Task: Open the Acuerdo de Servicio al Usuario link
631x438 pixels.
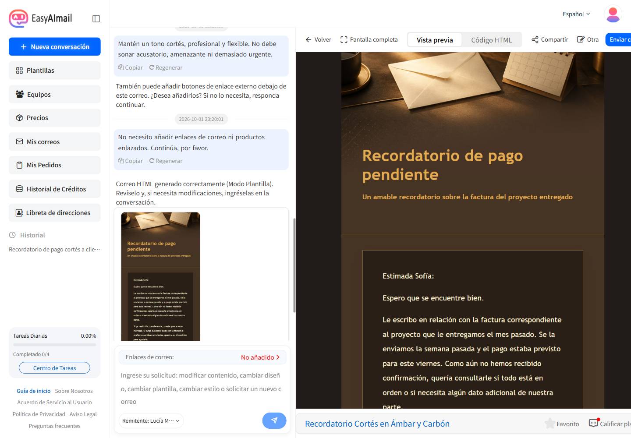Action: 55,402
